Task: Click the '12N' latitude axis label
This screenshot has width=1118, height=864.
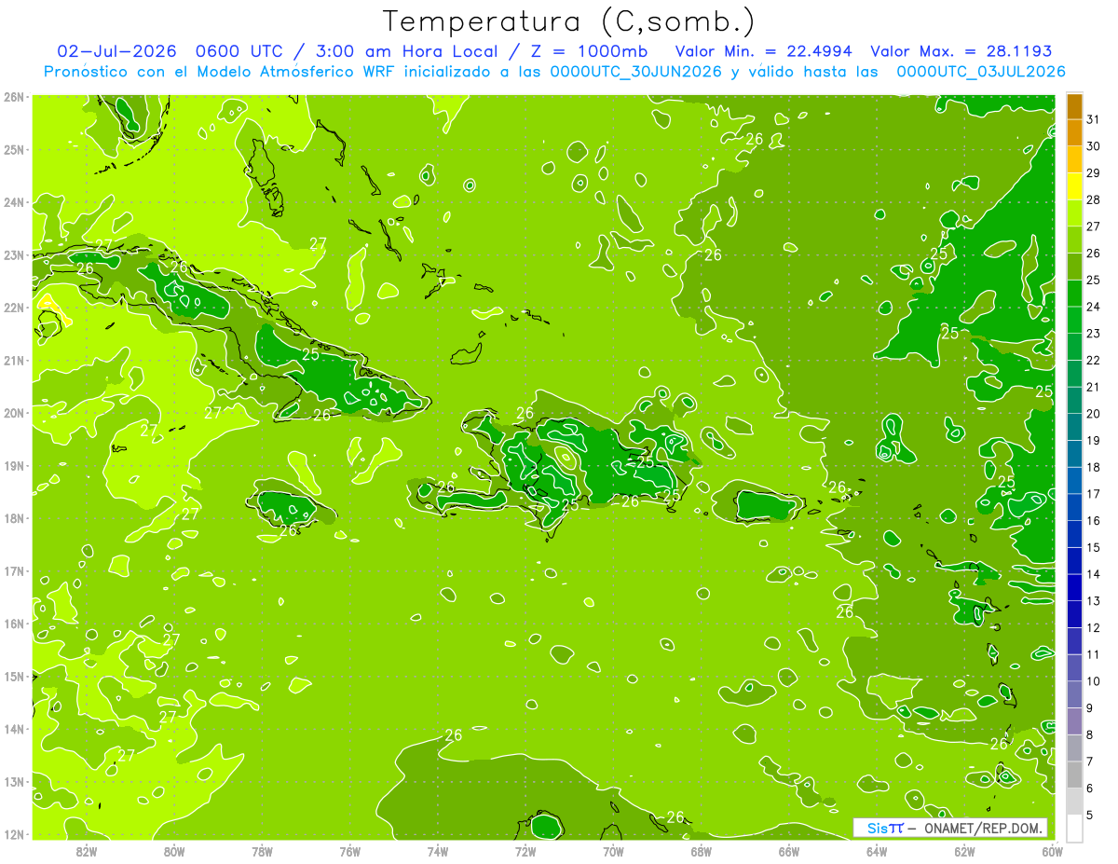Action: [13, 834]
